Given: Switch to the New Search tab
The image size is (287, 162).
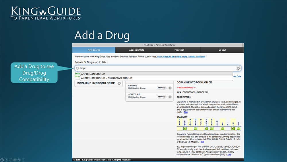Looking at the screenshot, I should (94, 50).
